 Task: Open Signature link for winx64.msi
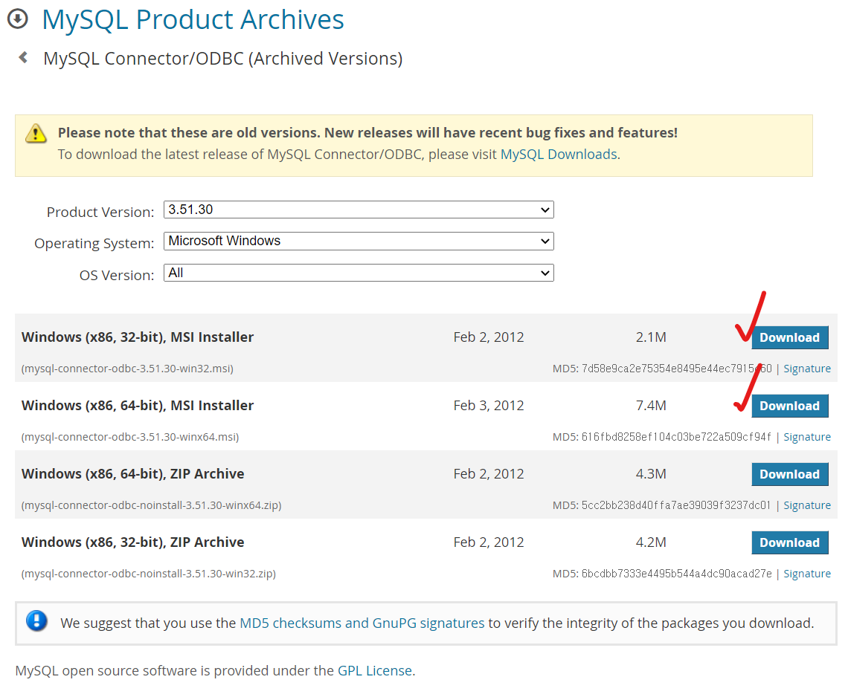tap(807, 437)
